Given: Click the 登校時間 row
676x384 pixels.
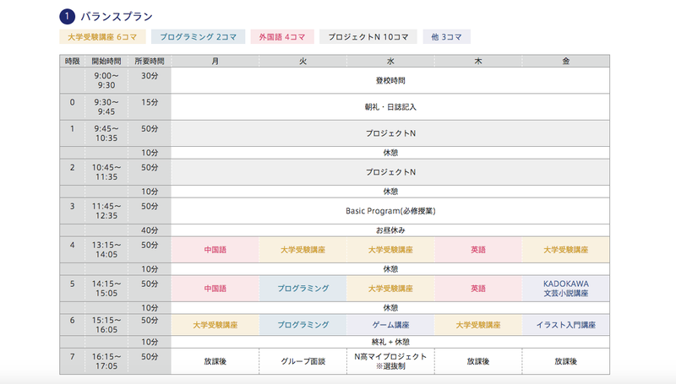Looking at the screenshot, I should (x=390, y=81).
